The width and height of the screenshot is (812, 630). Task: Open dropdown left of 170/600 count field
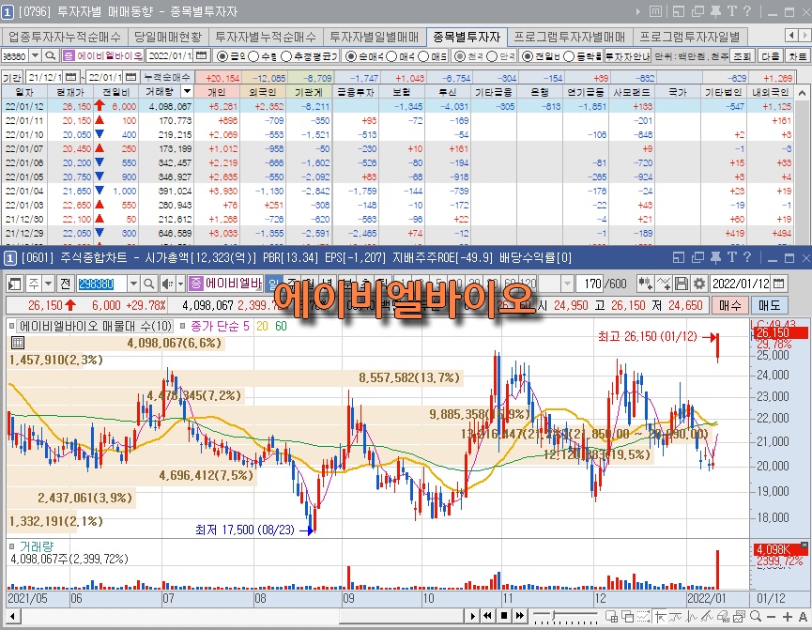[x=568, y=284]
